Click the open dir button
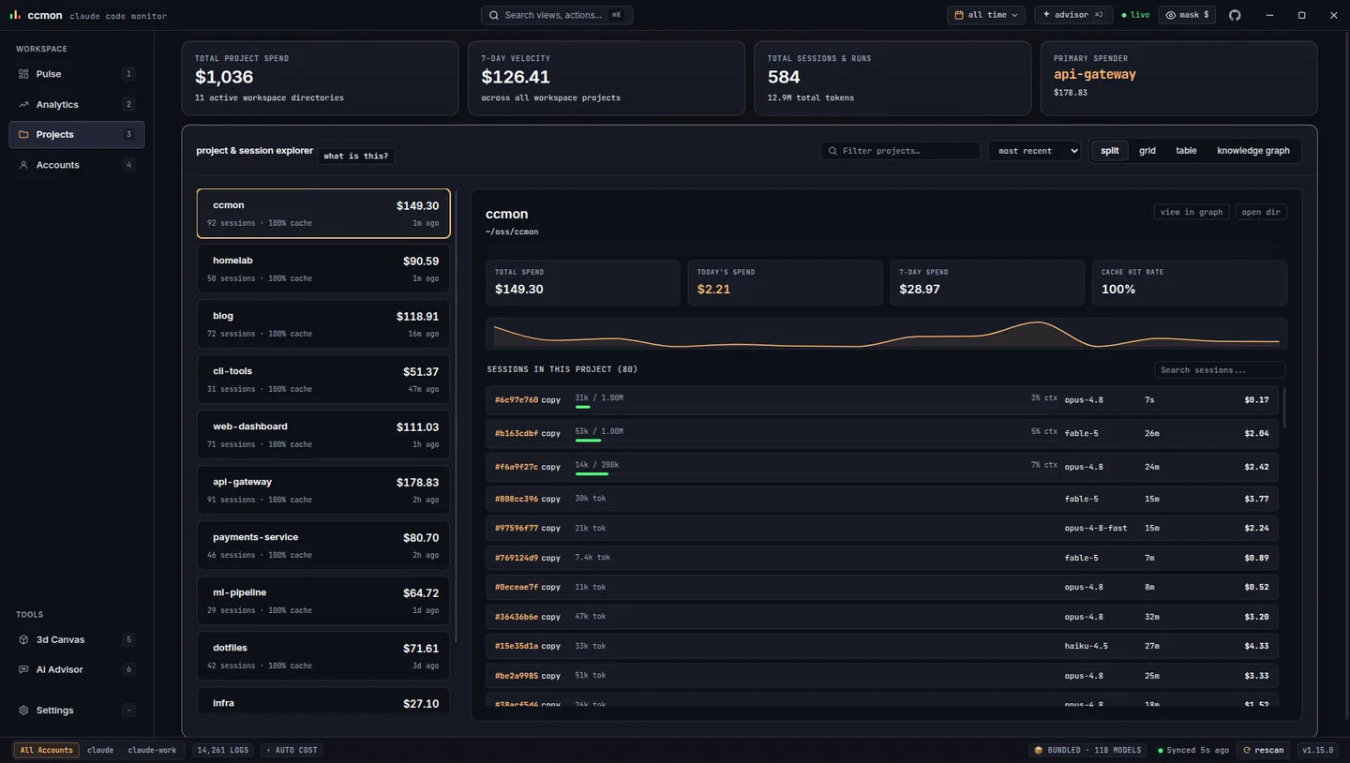This screenshot has width=1350, height=763. (1261, 212)
